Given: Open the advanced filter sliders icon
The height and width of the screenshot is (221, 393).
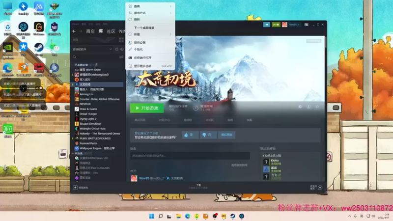Looking at the screenshot, I should (x=121, y=57).
